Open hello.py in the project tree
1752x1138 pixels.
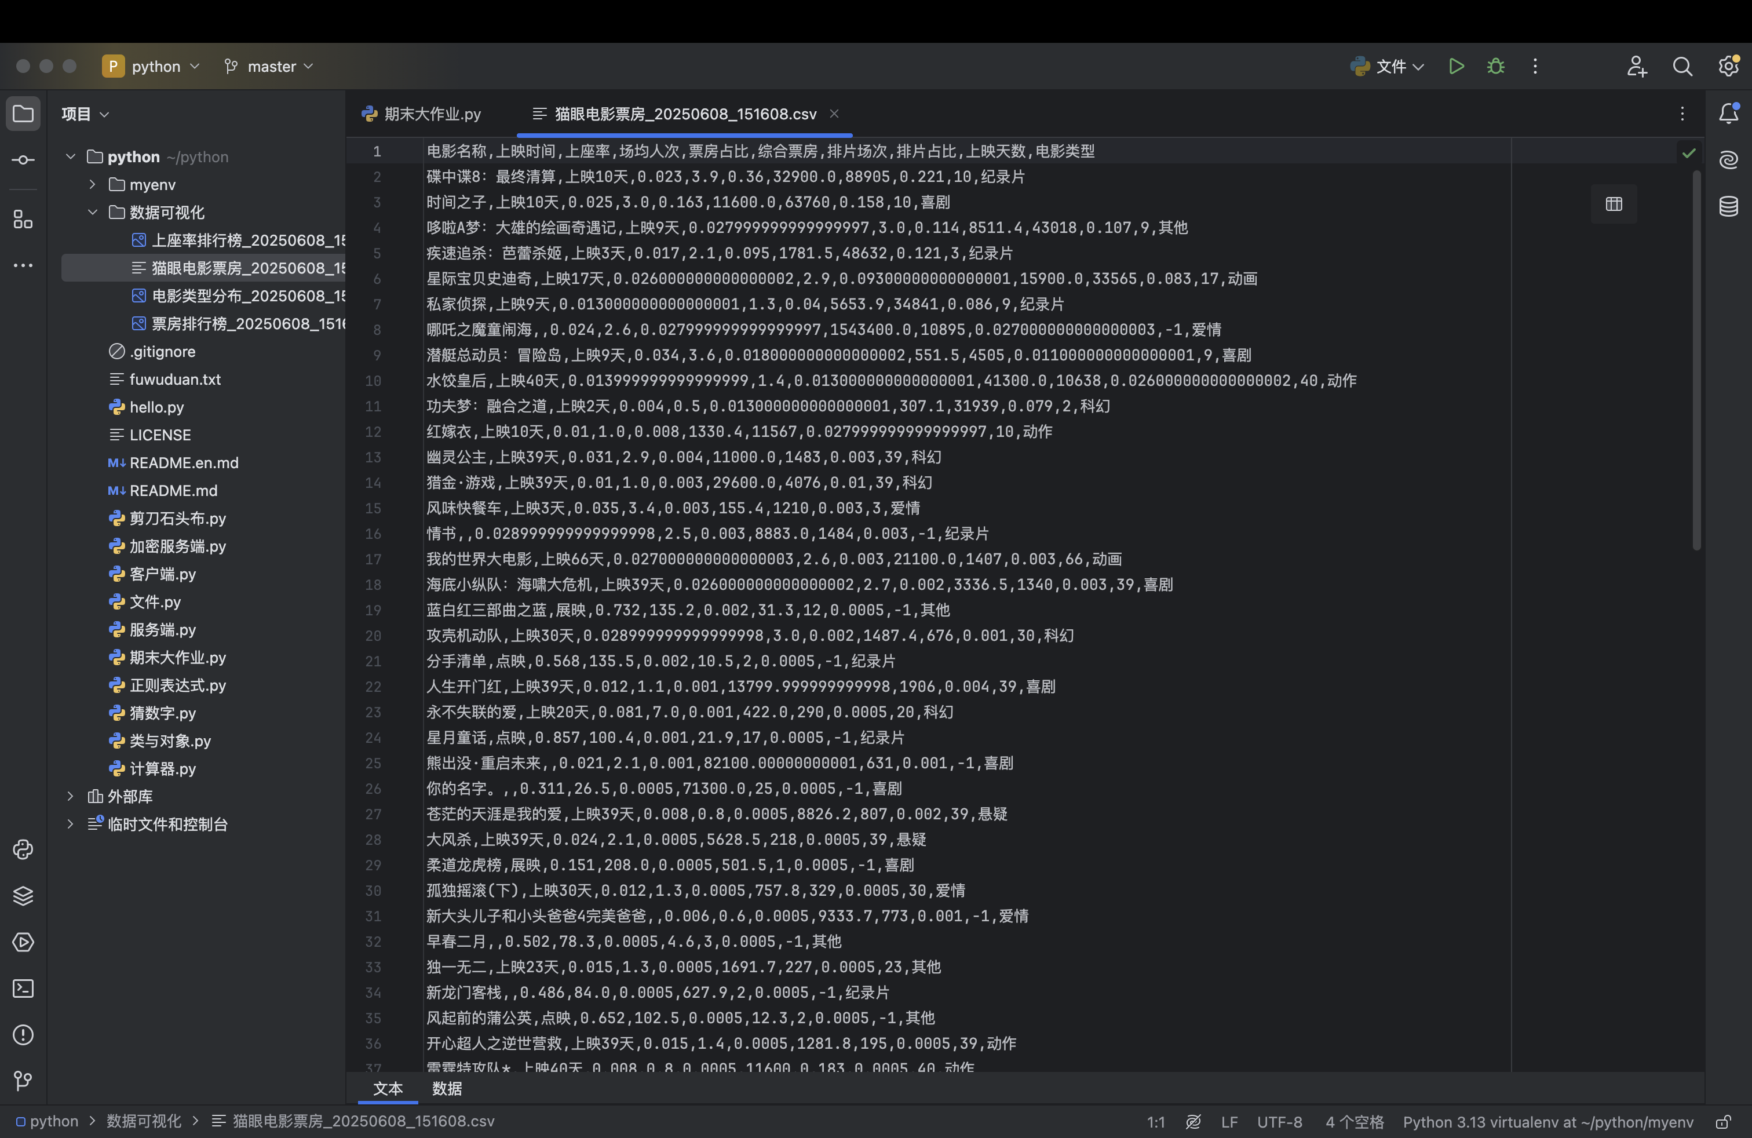click(x=156, y=407)
